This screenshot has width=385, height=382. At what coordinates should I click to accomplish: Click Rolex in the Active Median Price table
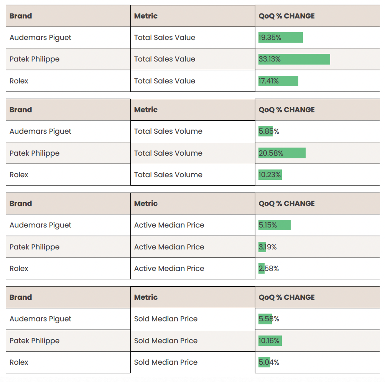(19, 269)
